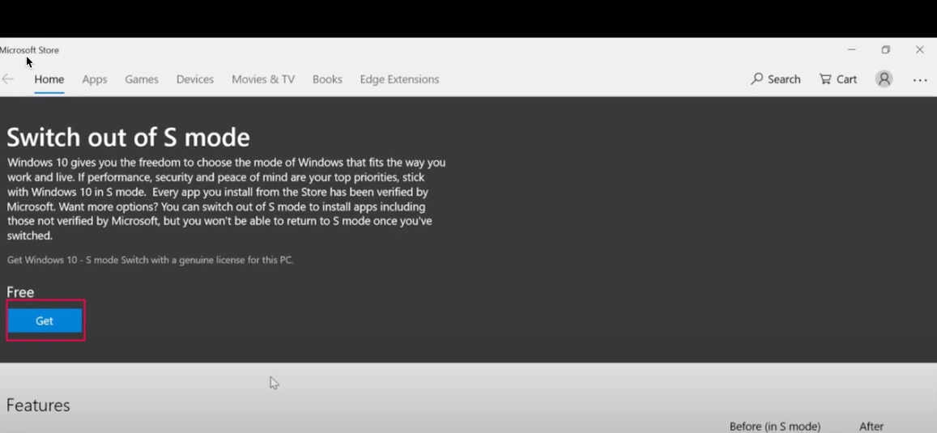Image resolution: width=937 pixels, height=433 pixels.
Task: View the shopping Cart
Action: pos(838,79)
